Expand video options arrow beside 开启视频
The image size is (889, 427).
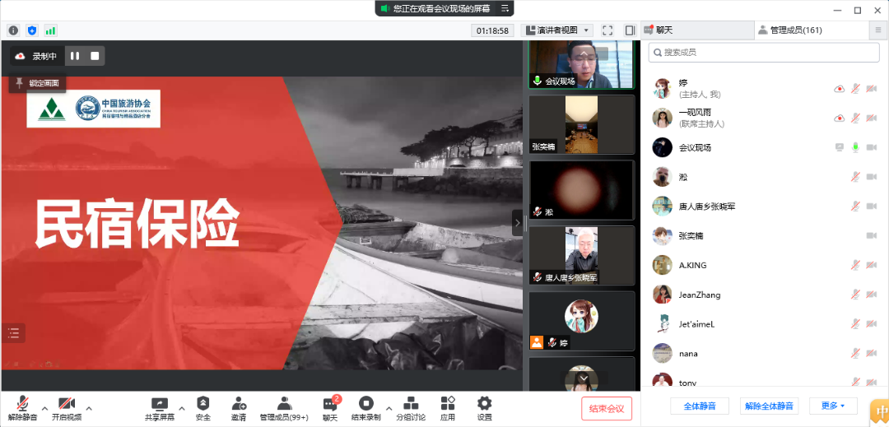[88, 408]
